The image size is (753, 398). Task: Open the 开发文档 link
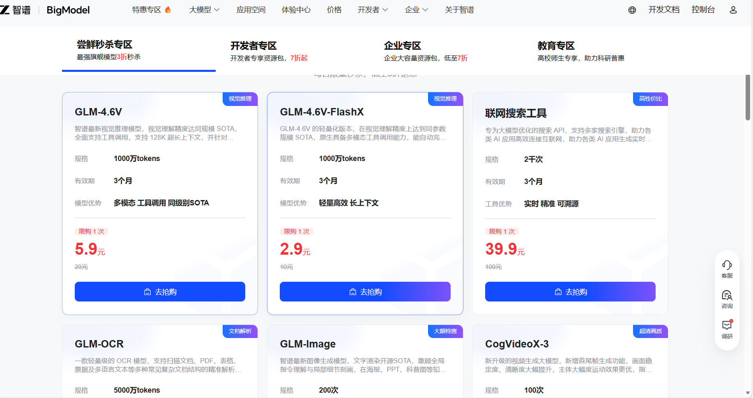pyautogui.click(x=664, y=10)
